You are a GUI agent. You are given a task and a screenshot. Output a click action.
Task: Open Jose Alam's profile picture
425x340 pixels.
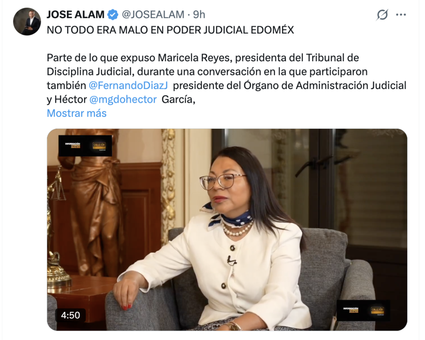27,22
